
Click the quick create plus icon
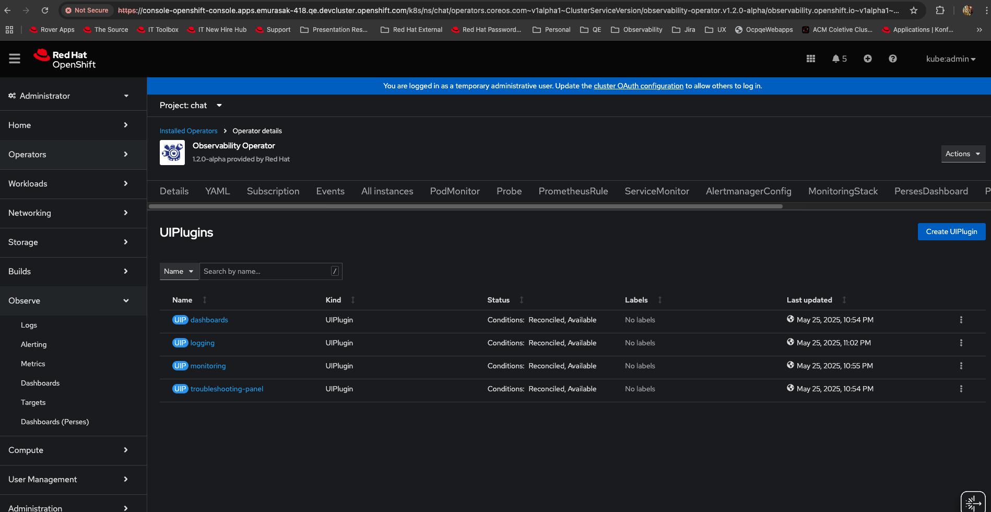click(867, 59)
